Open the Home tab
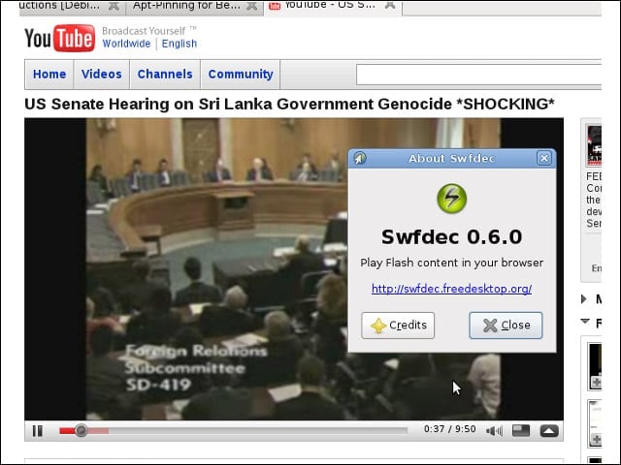Screen dimensions: 621x465 click(49, 75)
